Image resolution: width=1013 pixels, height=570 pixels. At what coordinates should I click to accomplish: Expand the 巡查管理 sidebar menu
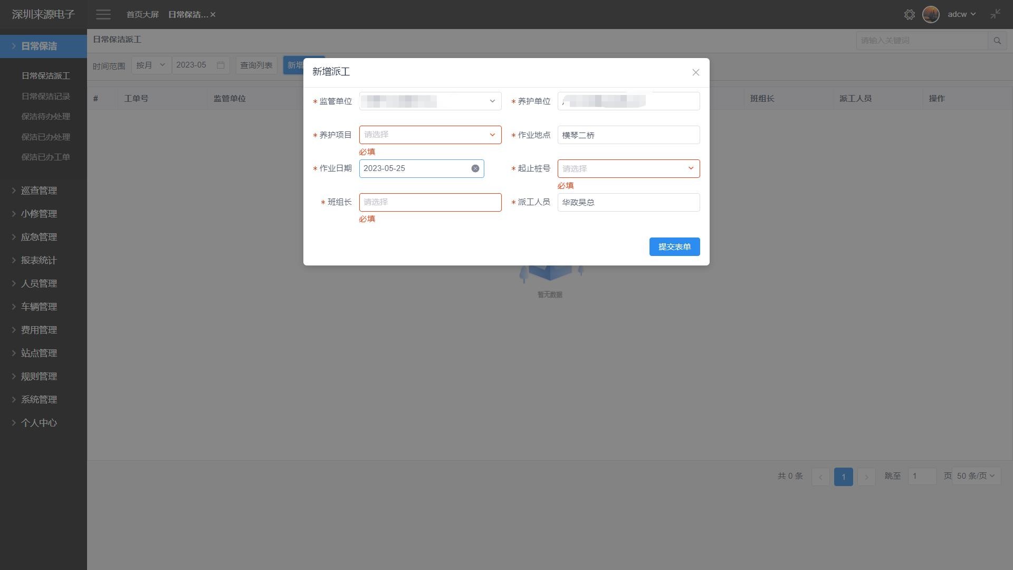click(x=39, y=191)
